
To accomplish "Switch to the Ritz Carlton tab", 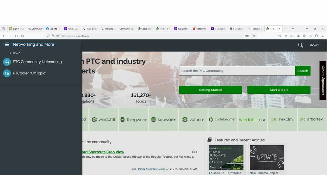I will (x=182, y=29).
